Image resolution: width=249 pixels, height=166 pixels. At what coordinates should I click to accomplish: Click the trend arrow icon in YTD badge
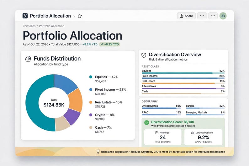(102, 44)
